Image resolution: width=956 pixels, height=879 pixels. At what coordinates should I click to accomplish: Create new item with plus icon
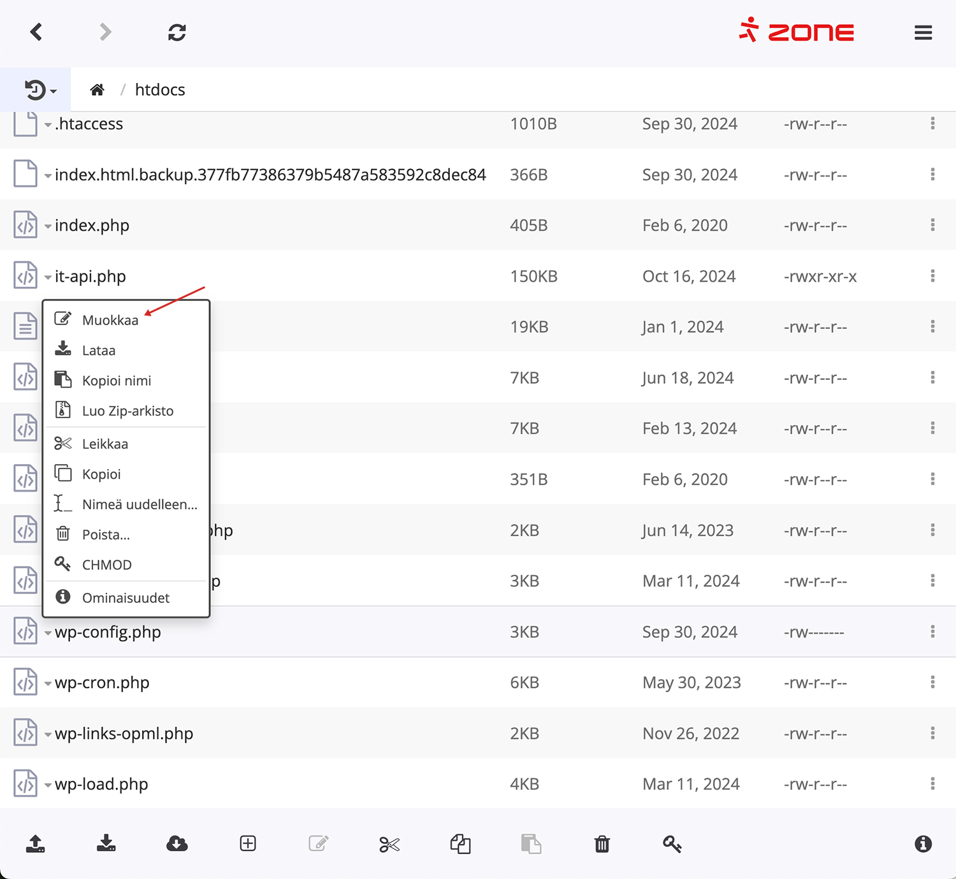pyautogui.click(x=248, y=844)
